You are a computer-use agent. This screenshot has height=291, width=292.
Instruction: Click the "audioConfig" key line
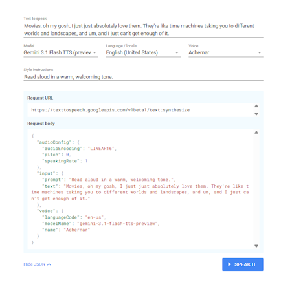(x=58, y=142)
